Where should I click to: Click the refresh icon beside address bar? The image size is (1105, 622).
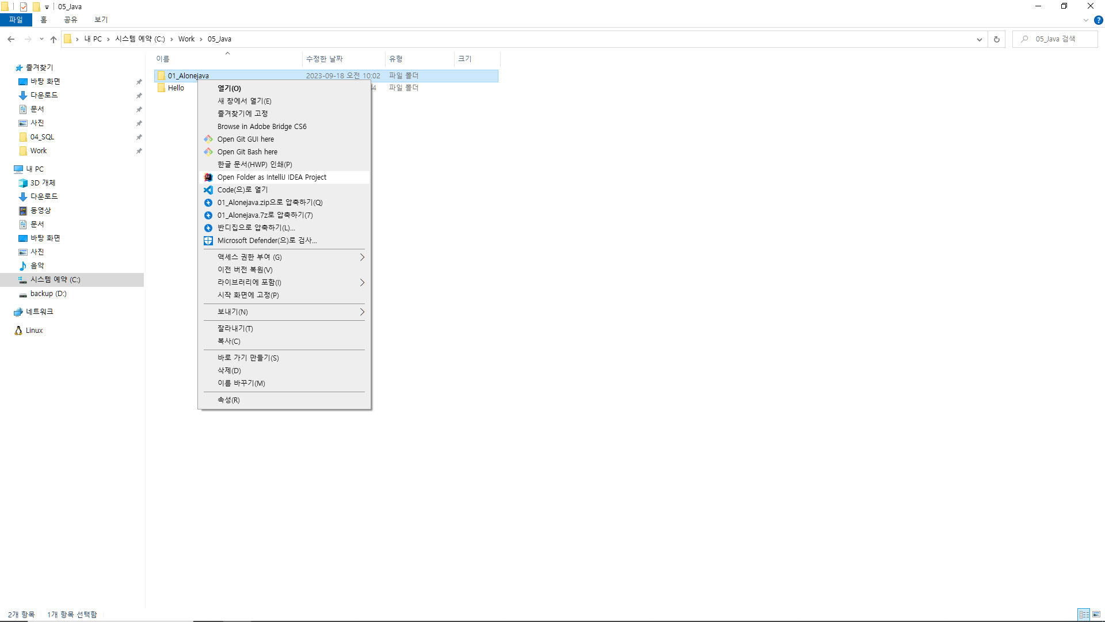click(997, 39)
